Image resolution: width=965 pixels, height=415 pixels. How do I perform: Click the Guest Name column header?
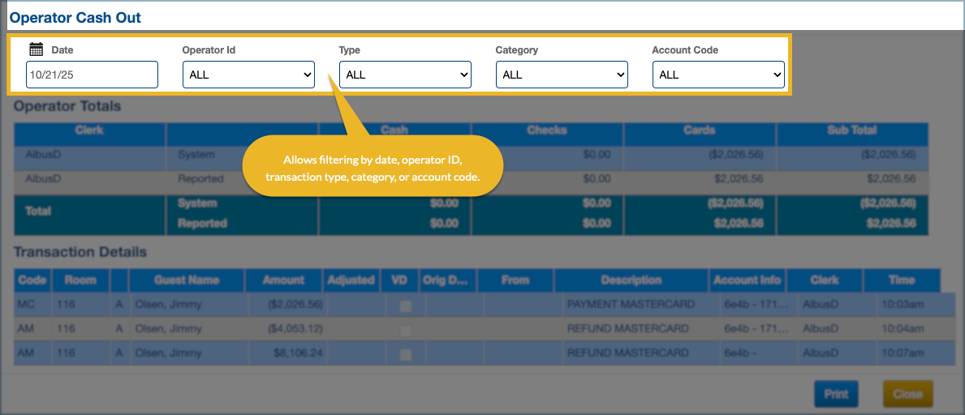pos(187,280)
